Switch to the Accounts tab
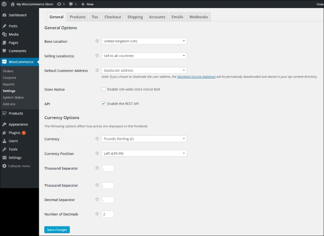 coord(157,17)
